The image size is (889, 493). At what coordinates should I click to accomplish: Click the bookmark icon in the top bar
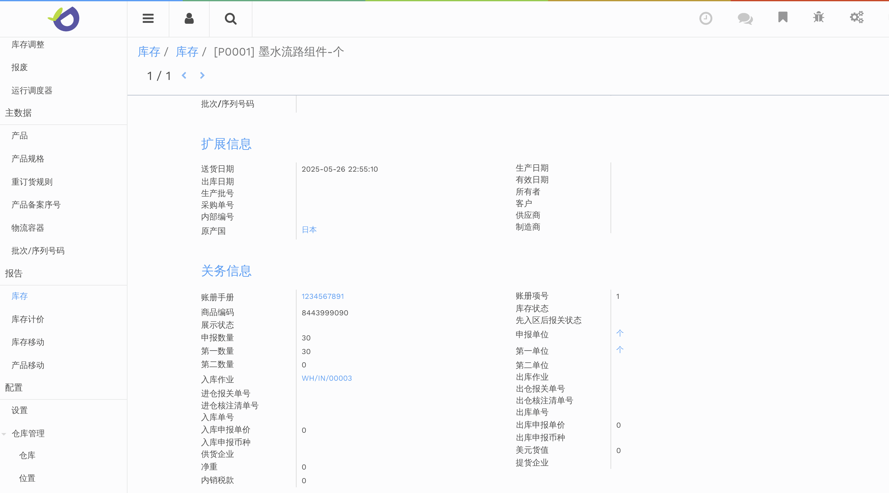point(782,17)
